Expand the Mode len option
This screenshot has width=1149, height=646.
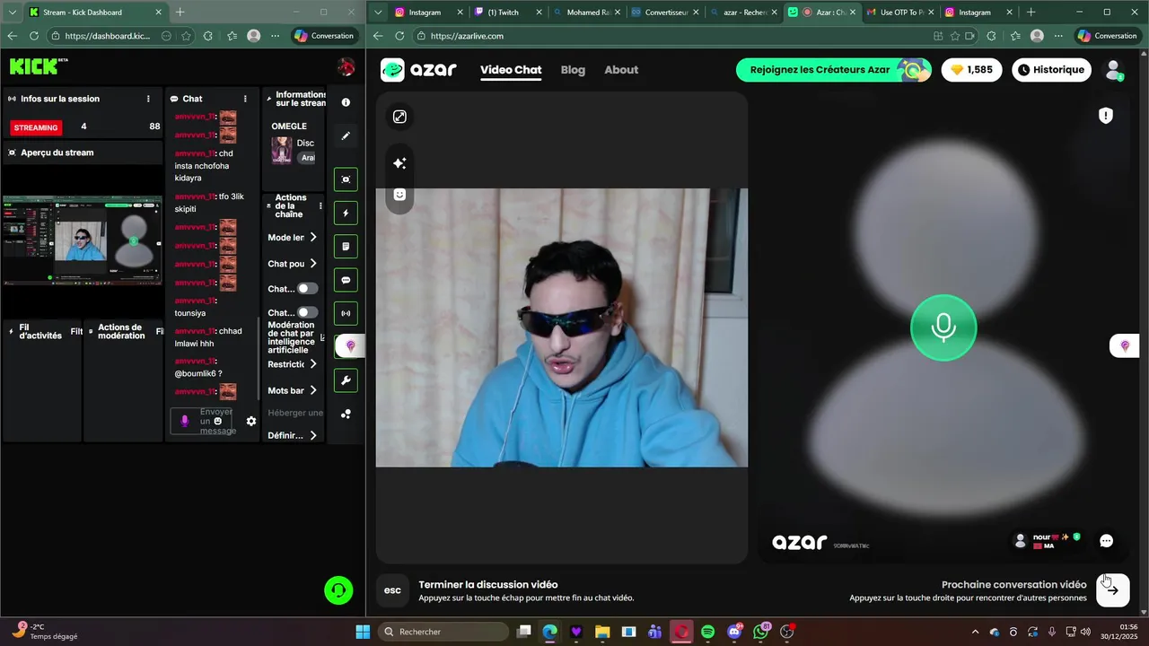[293, 238]
